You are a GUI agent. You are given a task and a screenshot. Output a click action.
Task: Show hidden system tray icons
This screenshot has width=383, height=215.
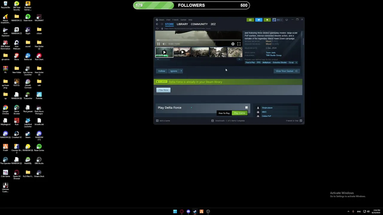[348, 211]
